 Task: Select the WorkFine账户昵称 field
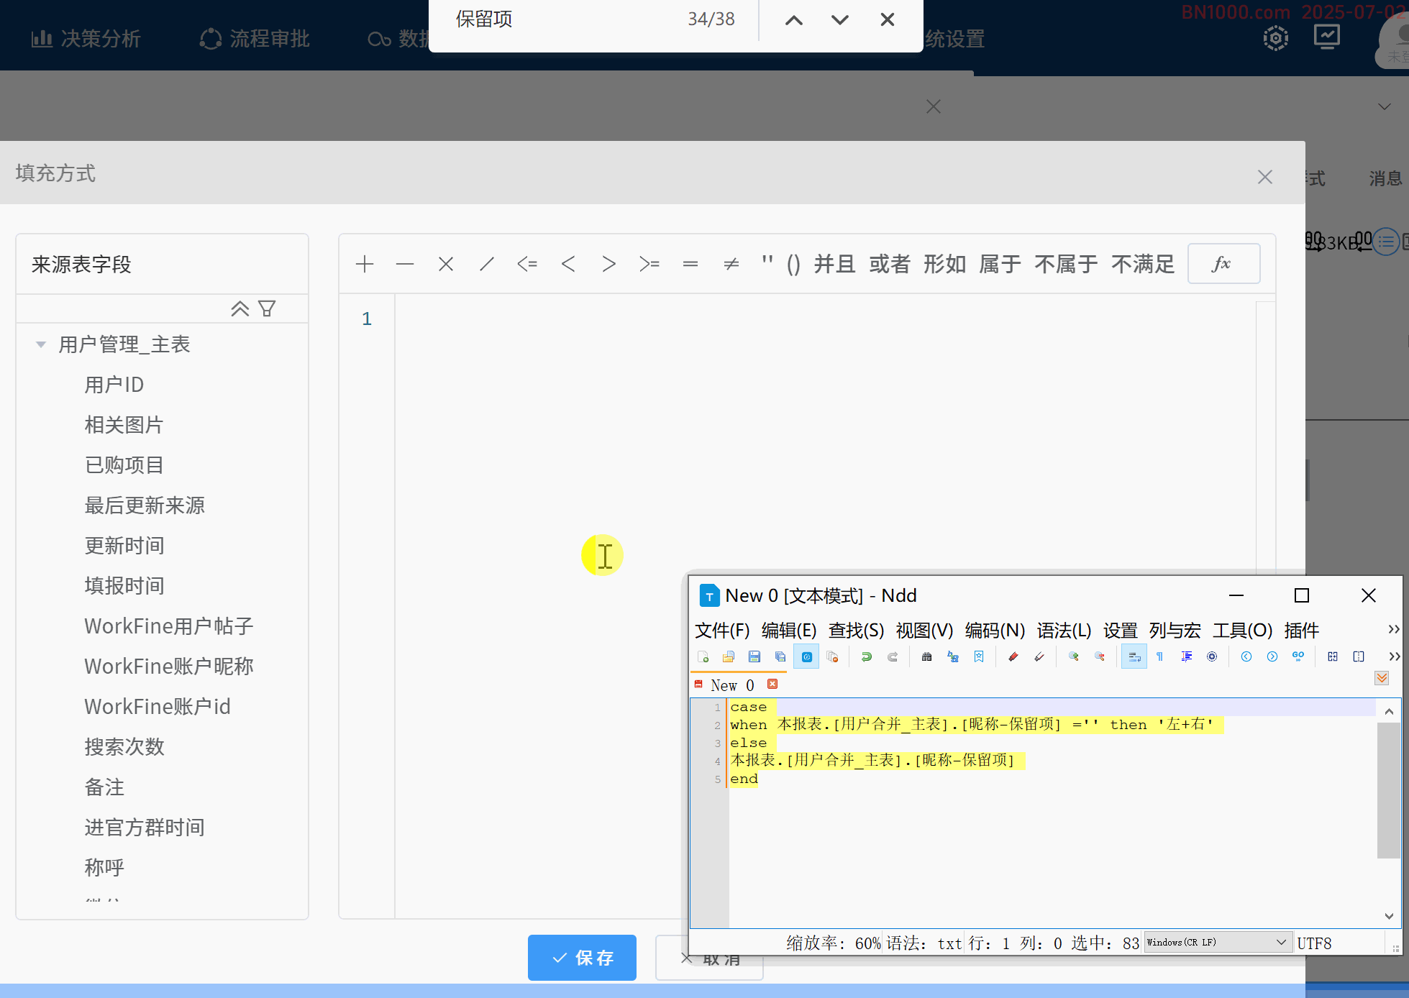(169, 667)
